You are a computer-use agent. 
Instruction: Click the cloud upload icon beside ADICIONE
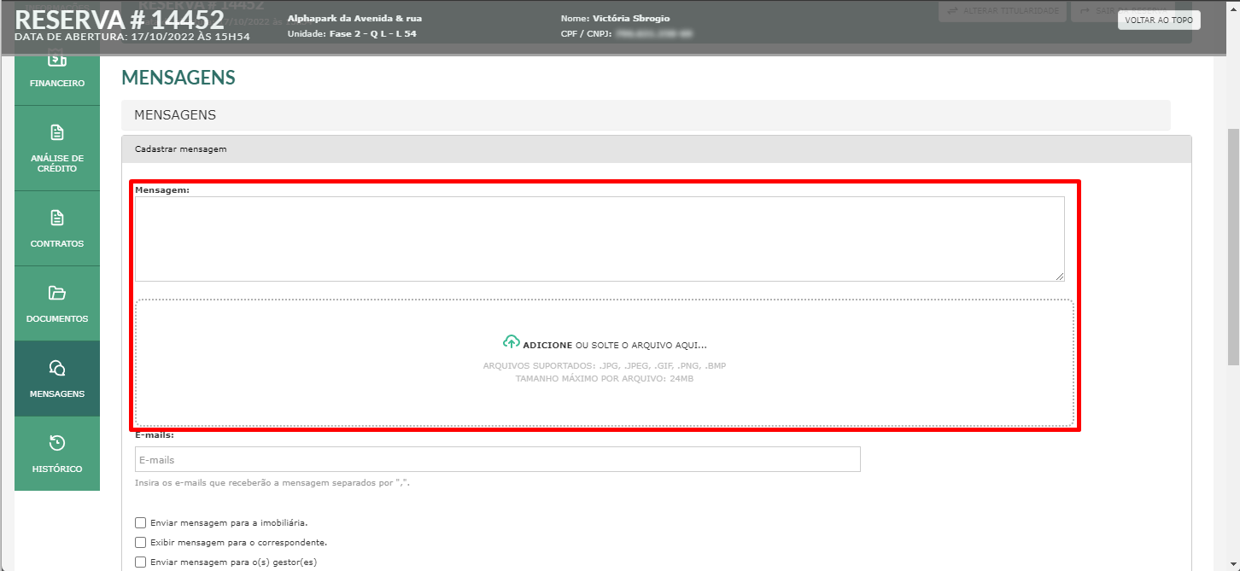coord(511,342)
